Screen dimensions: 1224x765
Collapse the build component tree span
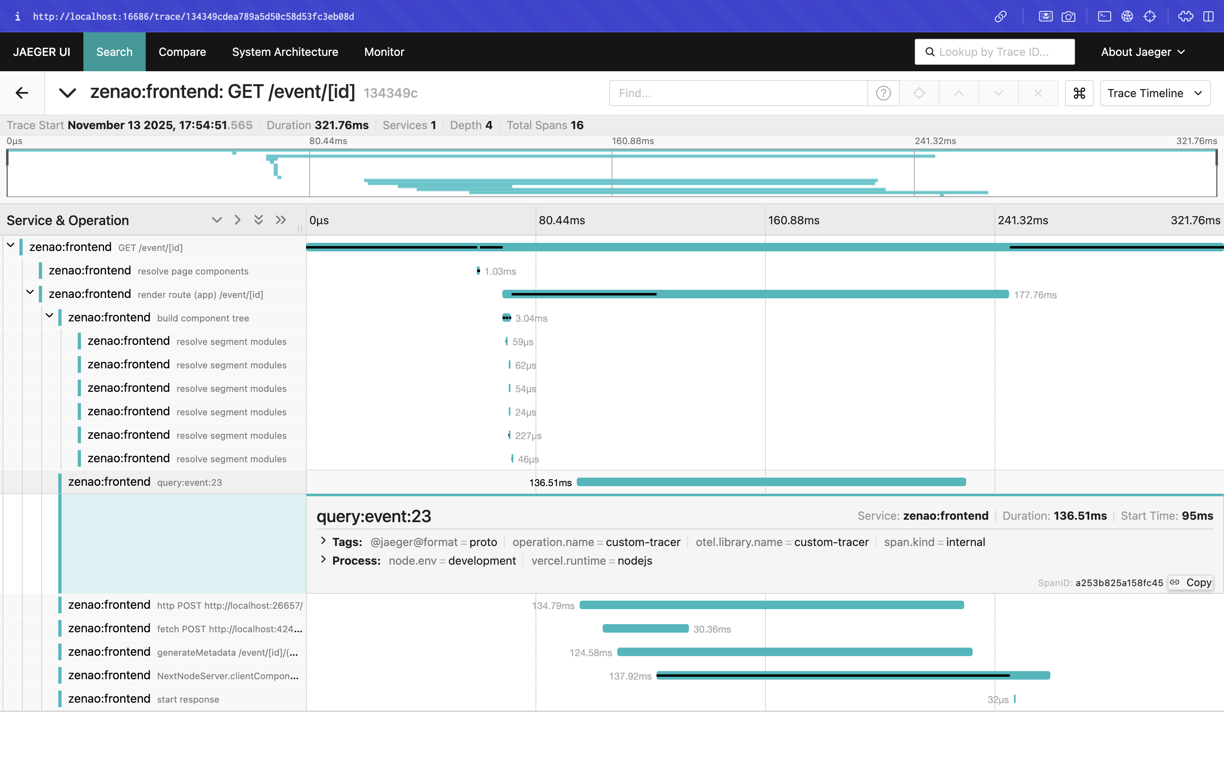click(49, 316)
